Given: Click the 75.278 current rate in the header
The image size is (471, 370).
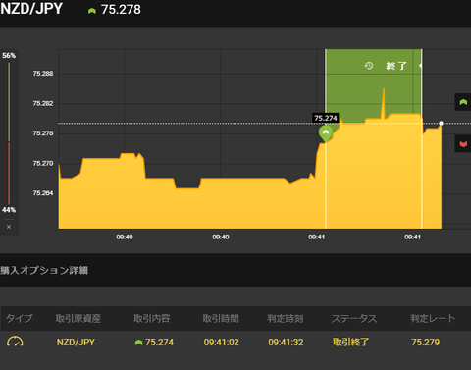Looking at the screenshot, I should coord(121,10).
